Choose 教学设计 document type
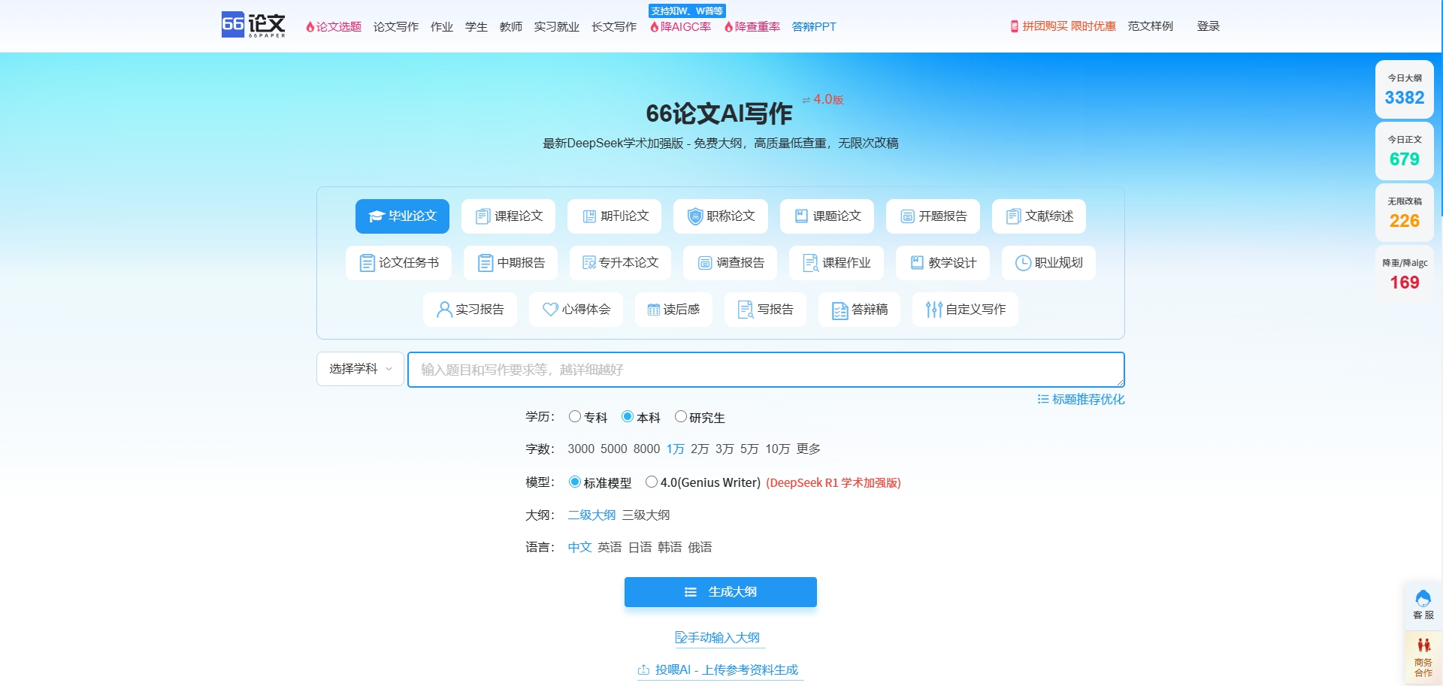This screenshot has height=686, width=1443. pos(942,263)
